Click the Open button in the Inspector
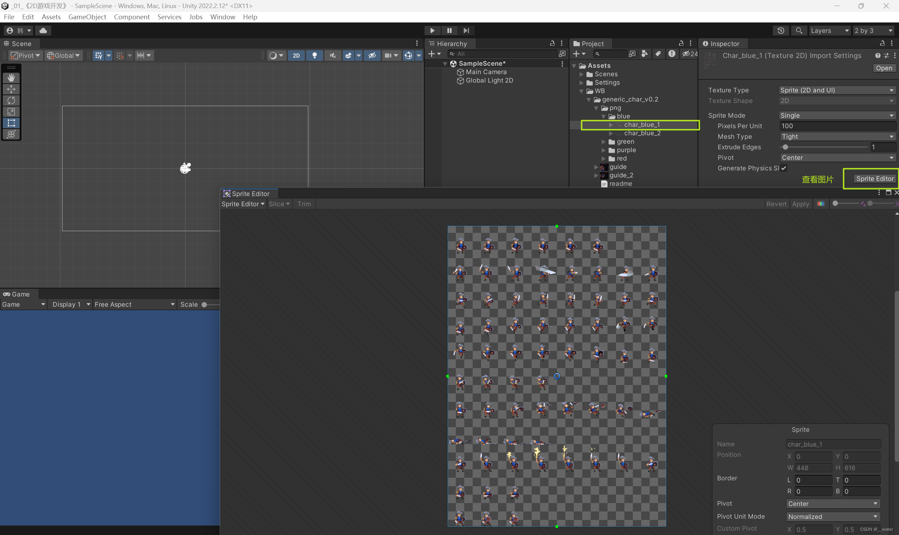The width and height of the screenshot is (899, 535). coord(884,68)
